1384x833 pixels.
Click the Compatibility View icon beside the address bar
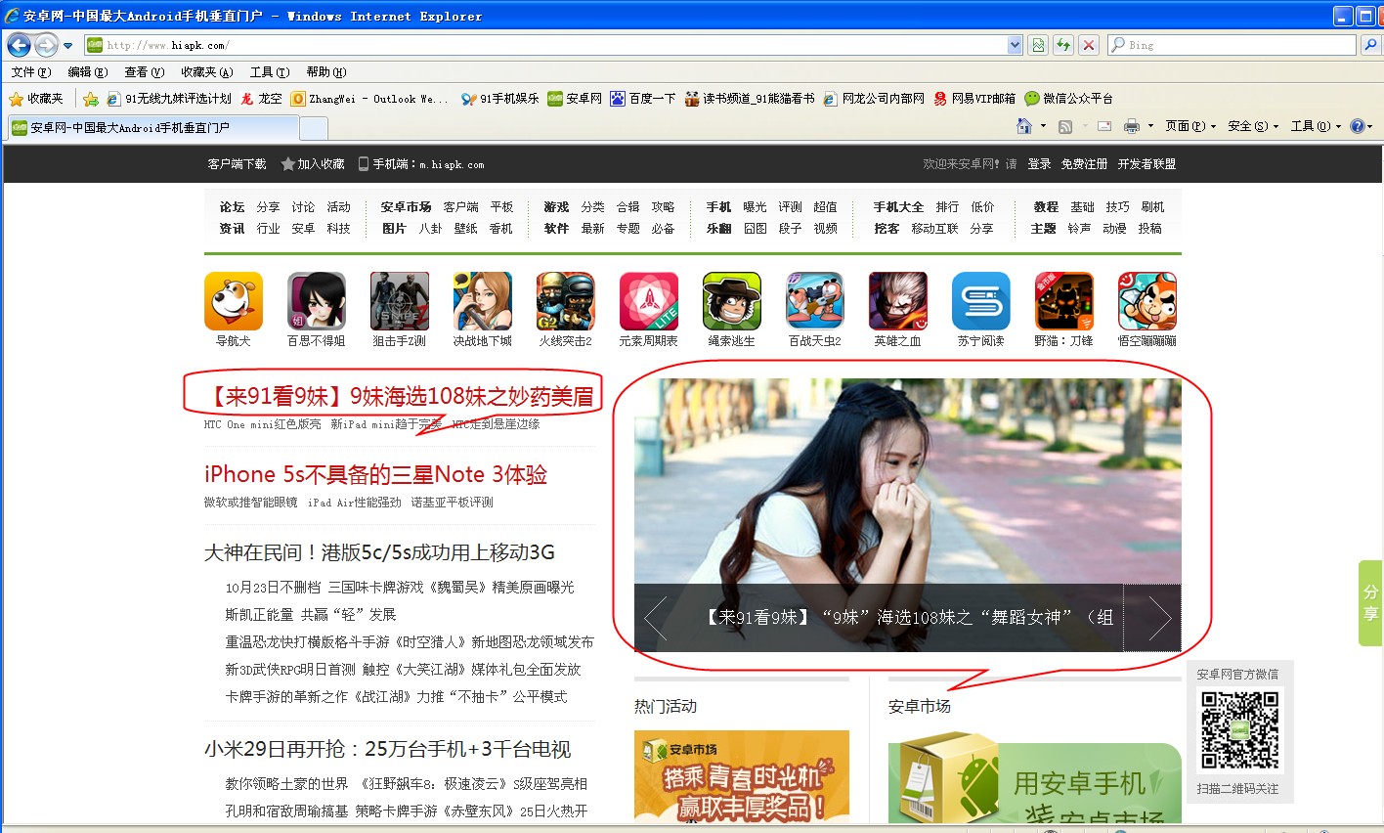click(x=1038, y=45)
